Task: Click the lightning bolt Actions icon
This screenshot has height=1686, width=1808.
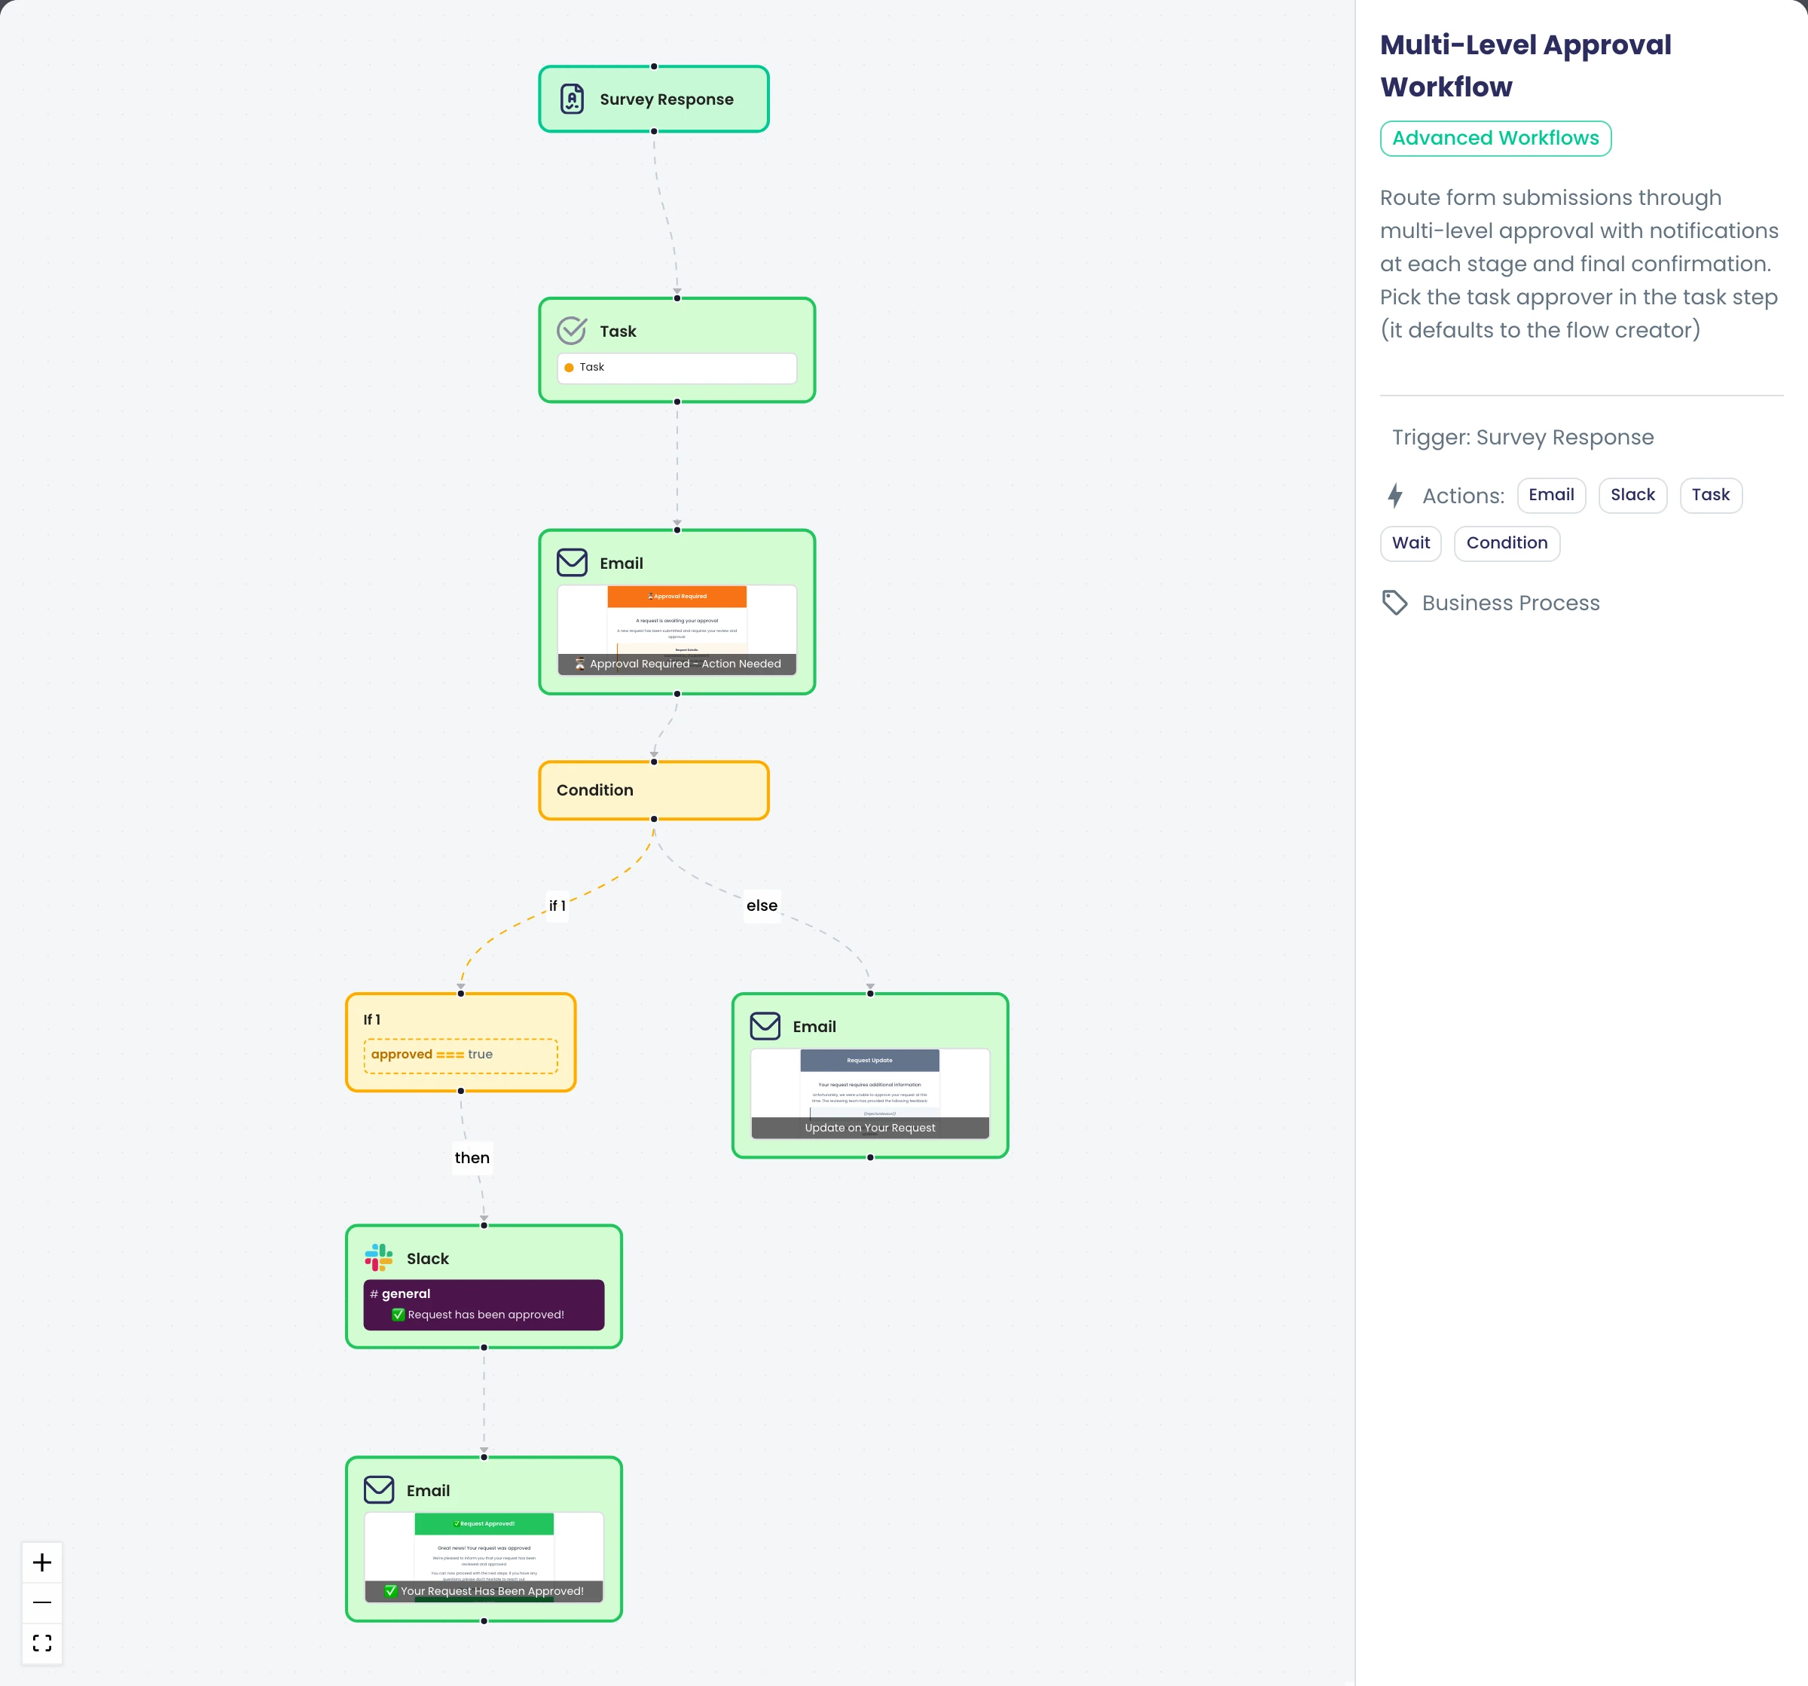Action: coord(1395,496)
